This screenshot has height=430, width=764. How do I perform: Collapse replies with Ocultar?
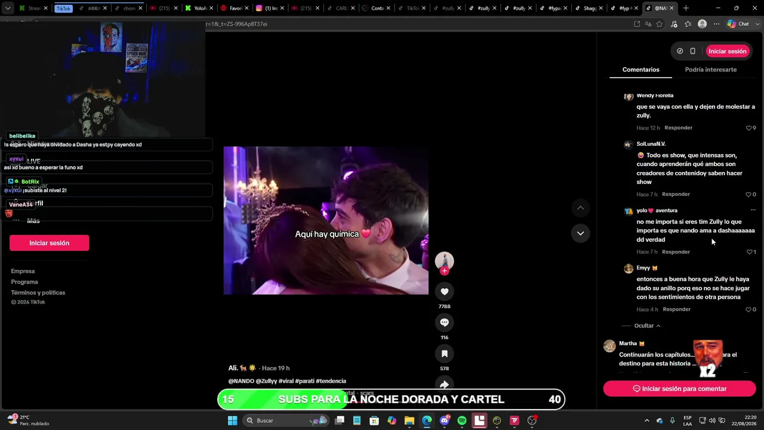click(647, 326)
